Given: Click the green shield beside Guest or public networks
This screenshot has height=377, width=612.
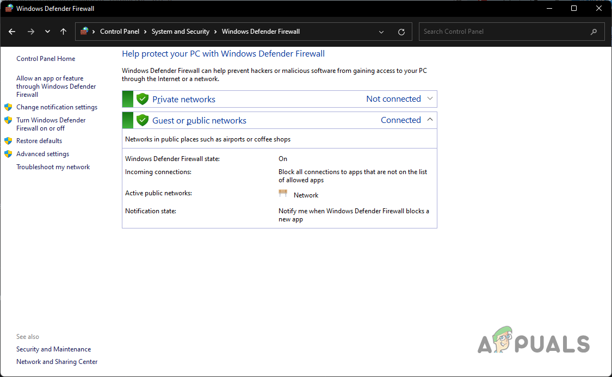Looking at the screenshot, I should coord(143,120).
